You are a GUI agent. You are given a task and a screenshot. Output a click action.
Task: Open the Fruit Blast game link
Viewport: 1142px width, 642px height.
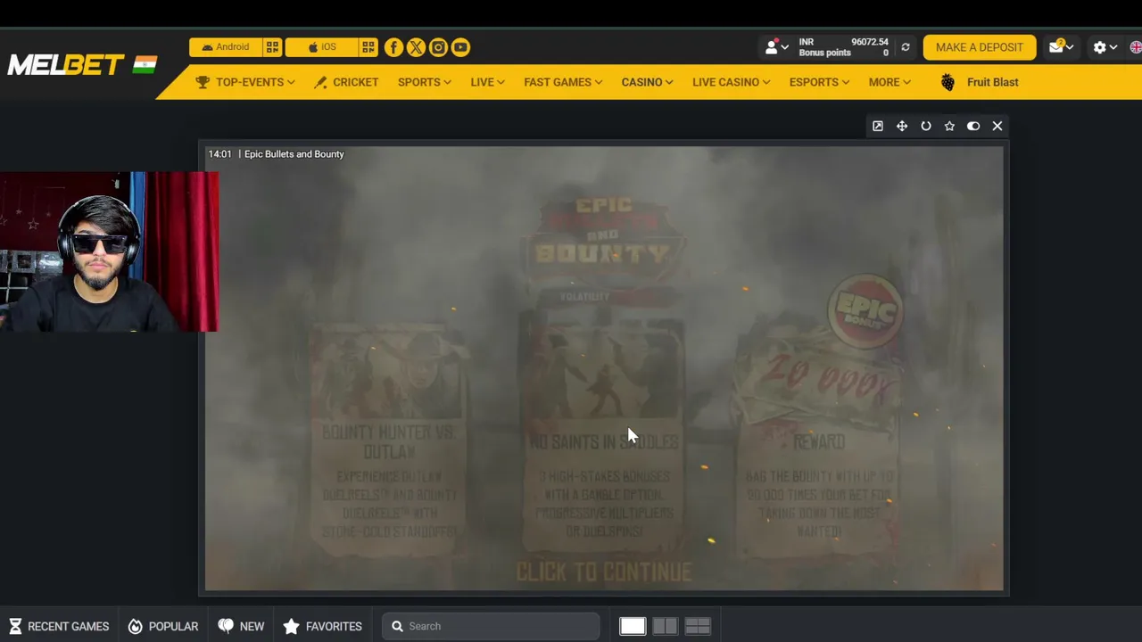point(979,82)
